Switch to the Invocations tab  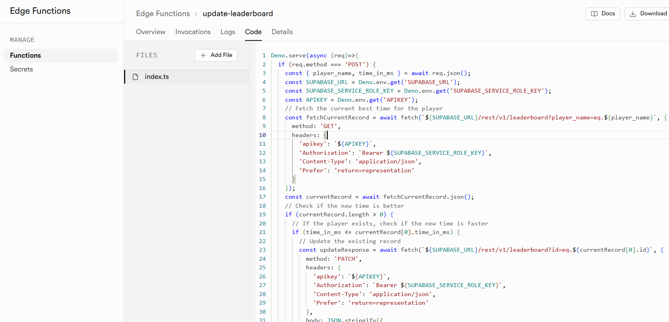click(193, 32)
